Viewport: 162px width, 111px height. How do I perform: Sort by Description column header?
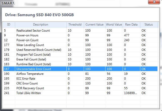point(41,25)
